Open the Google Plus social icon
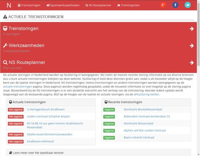 (163, 5)
